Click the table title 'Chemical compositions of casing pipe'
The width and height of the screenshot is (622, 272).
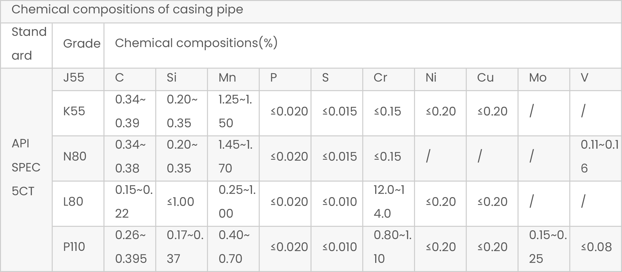[127, 10]
